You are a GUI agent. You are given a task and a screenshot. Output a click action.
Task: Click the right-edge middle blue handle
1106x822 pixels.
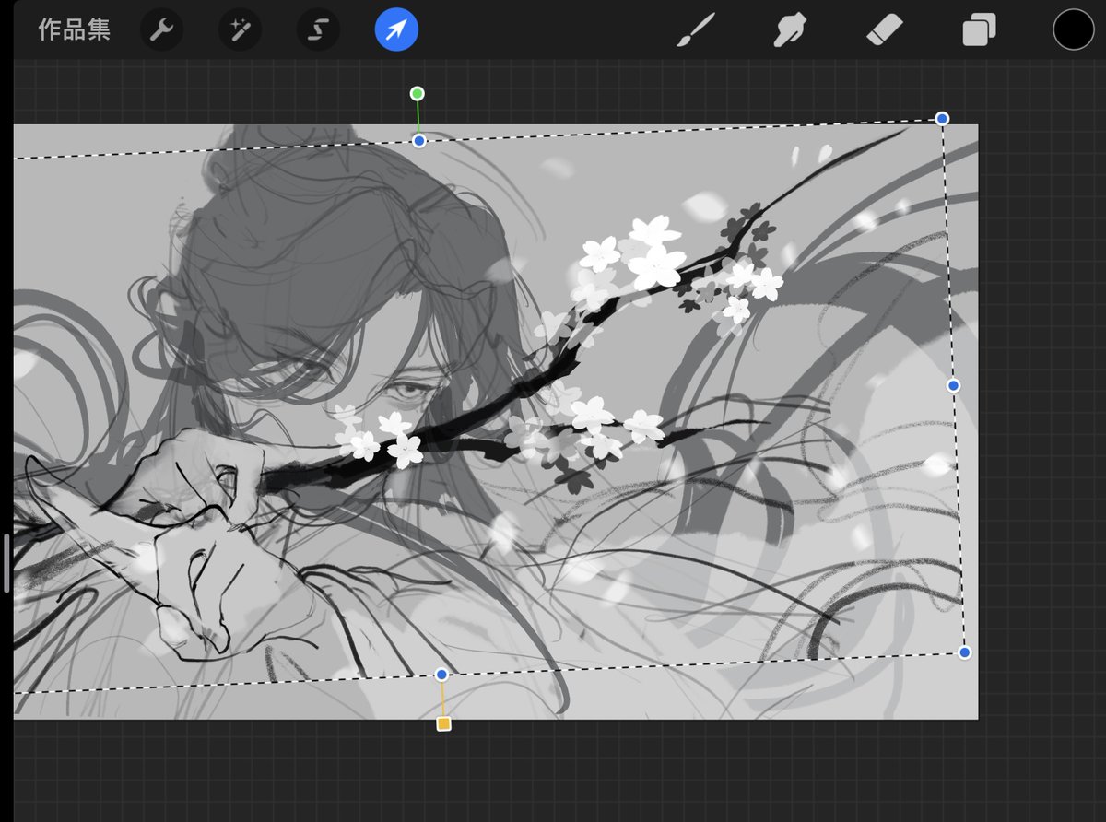click(954, 385)
